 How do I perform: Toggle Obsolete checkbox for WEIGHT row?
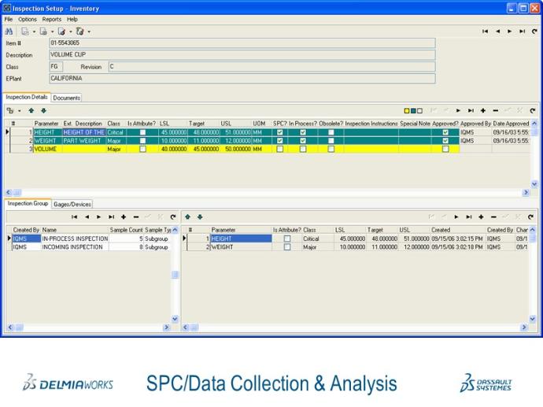click(331, 141)
